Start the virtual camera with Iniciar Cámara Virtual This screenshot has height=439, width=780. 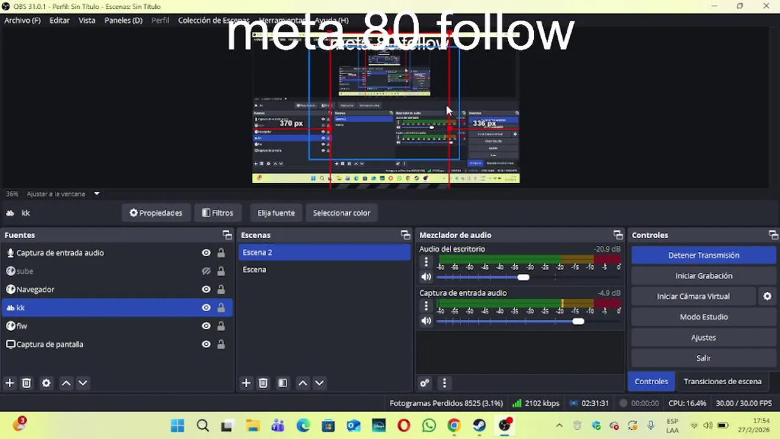(x=693, y=296)
